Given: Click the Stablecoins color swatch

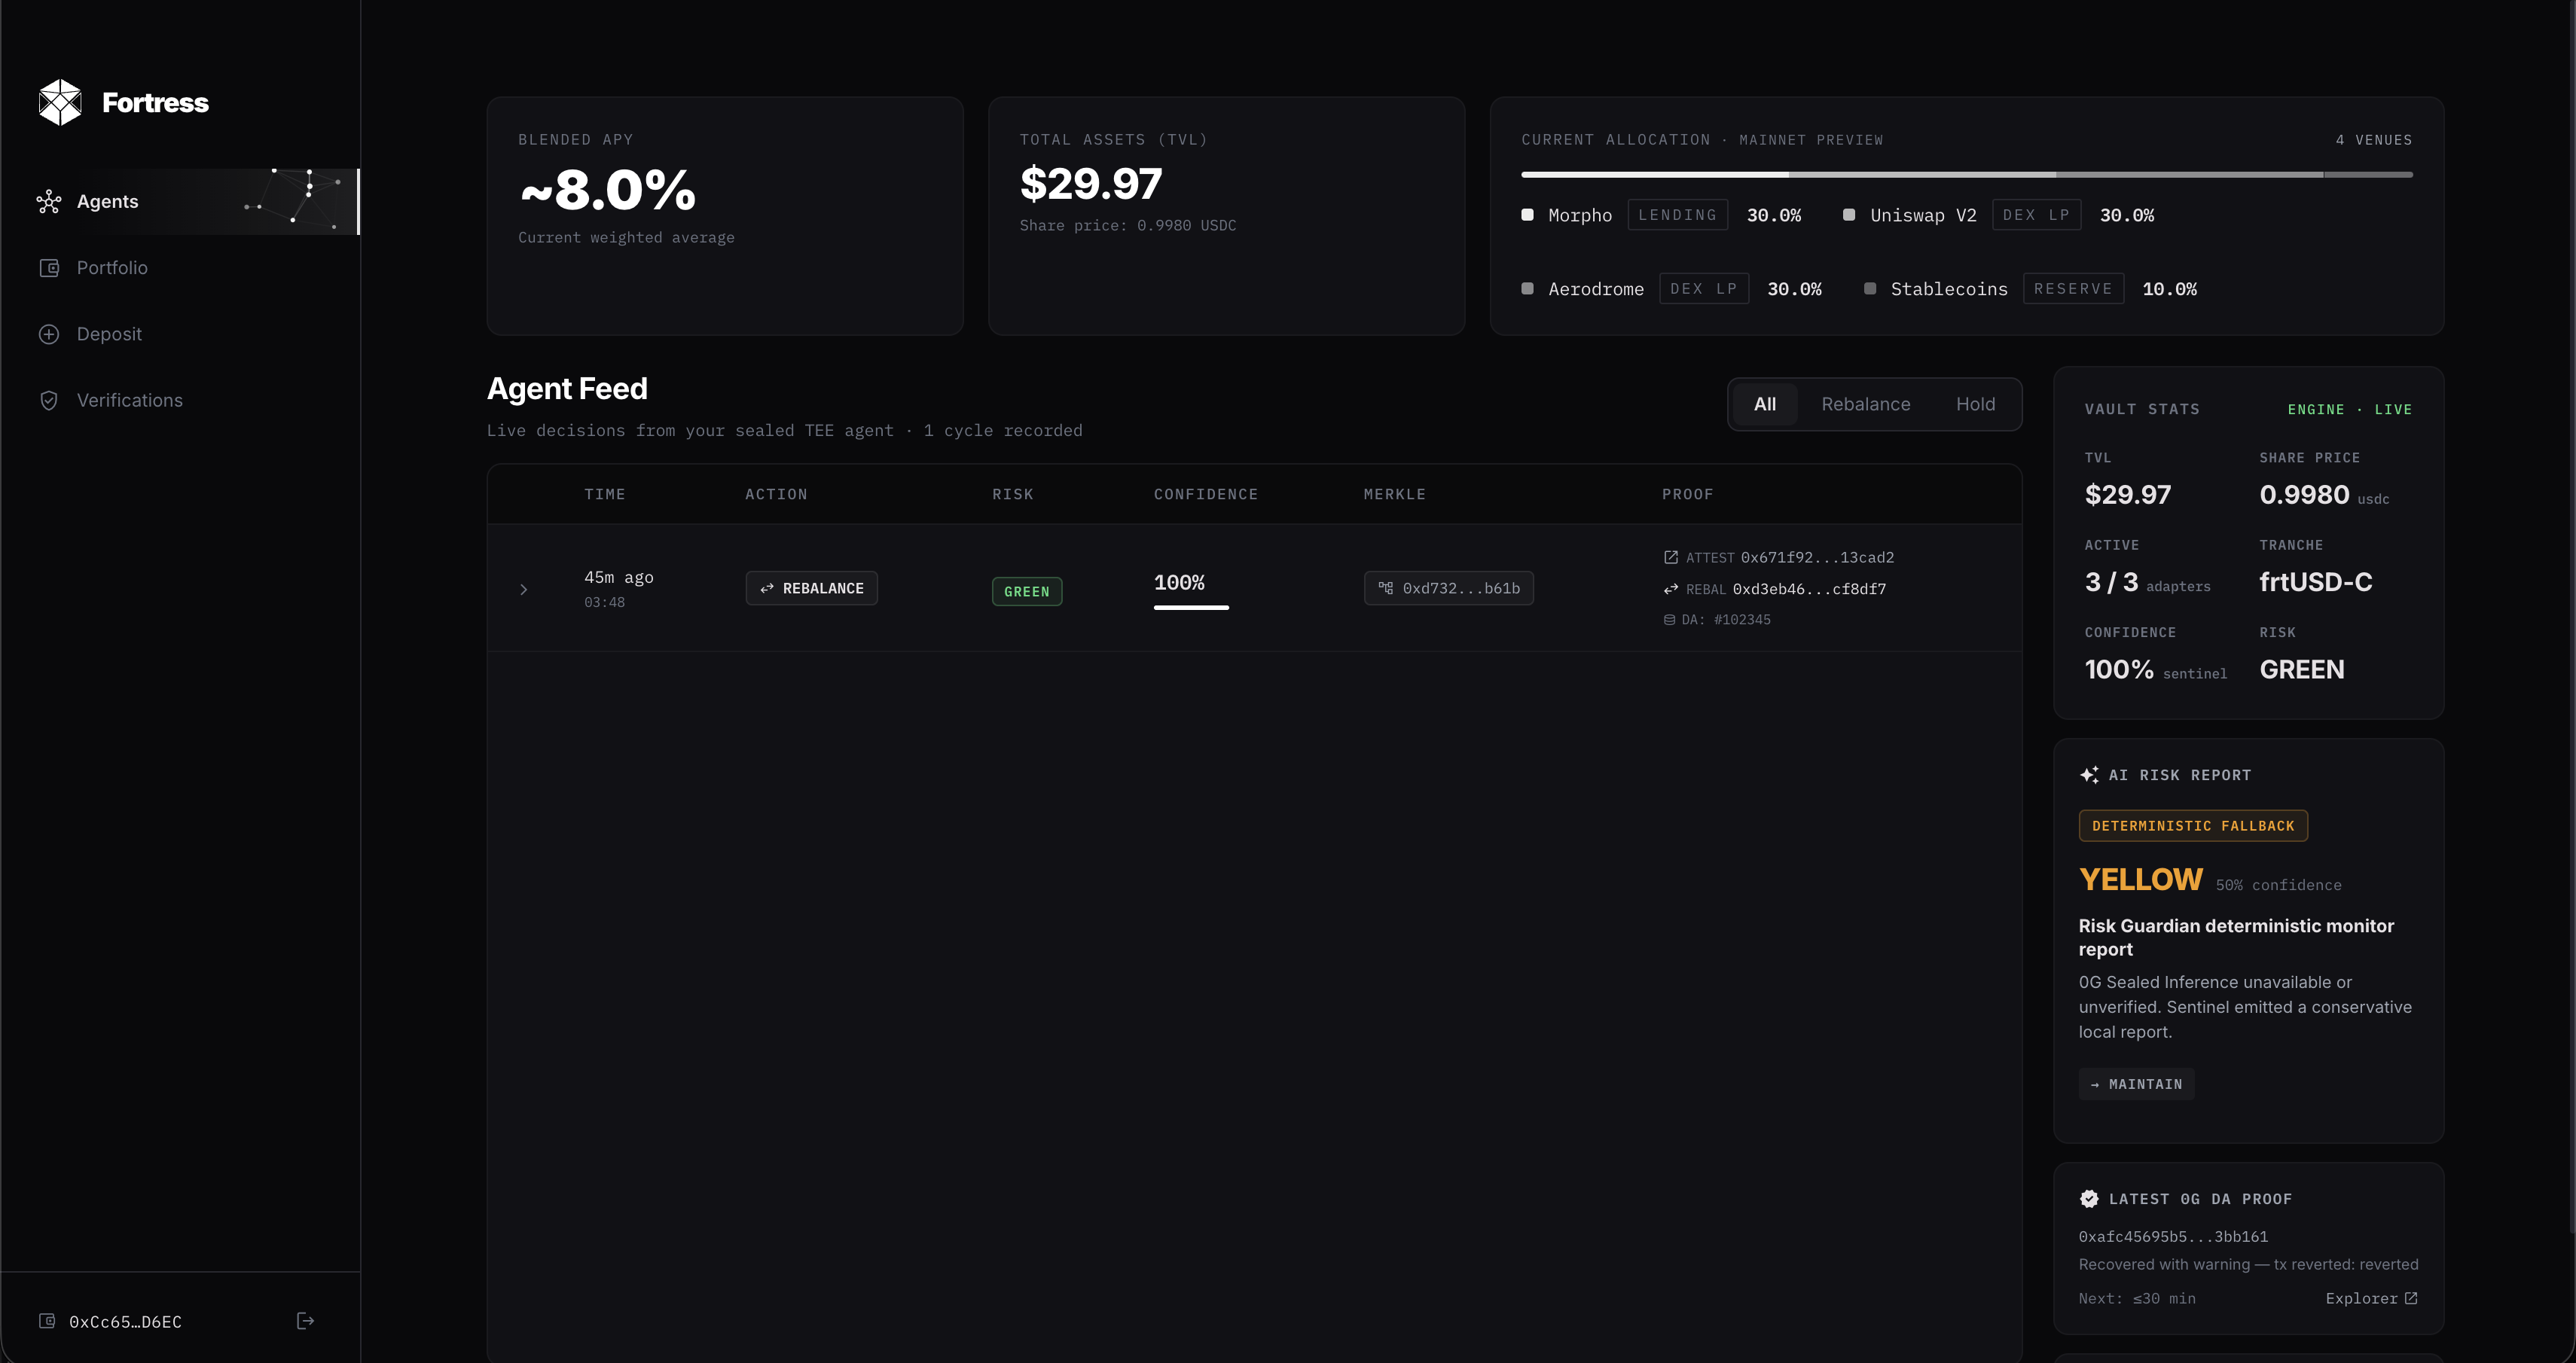Looking at the screenshot, I should click(x=1869, y=289).
